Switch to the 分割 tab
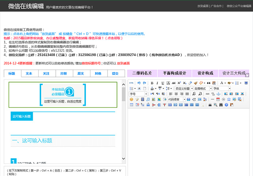 click(x=64, y=73)
